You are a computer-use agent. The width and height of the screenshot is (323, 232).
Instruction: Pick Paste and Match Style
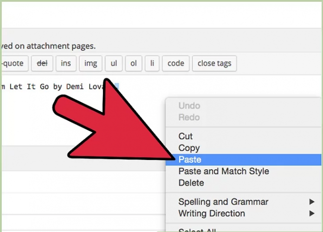[x=224, y=171]
